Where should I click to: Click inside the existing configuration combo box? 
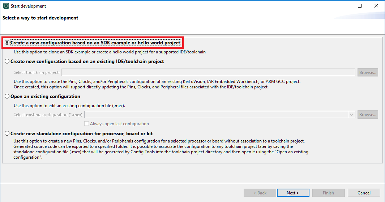216,115
